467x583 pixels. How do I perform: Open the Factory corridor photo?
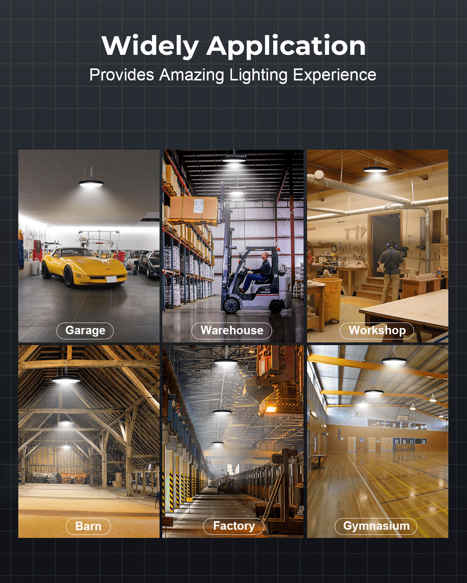[x=233, y=442]
